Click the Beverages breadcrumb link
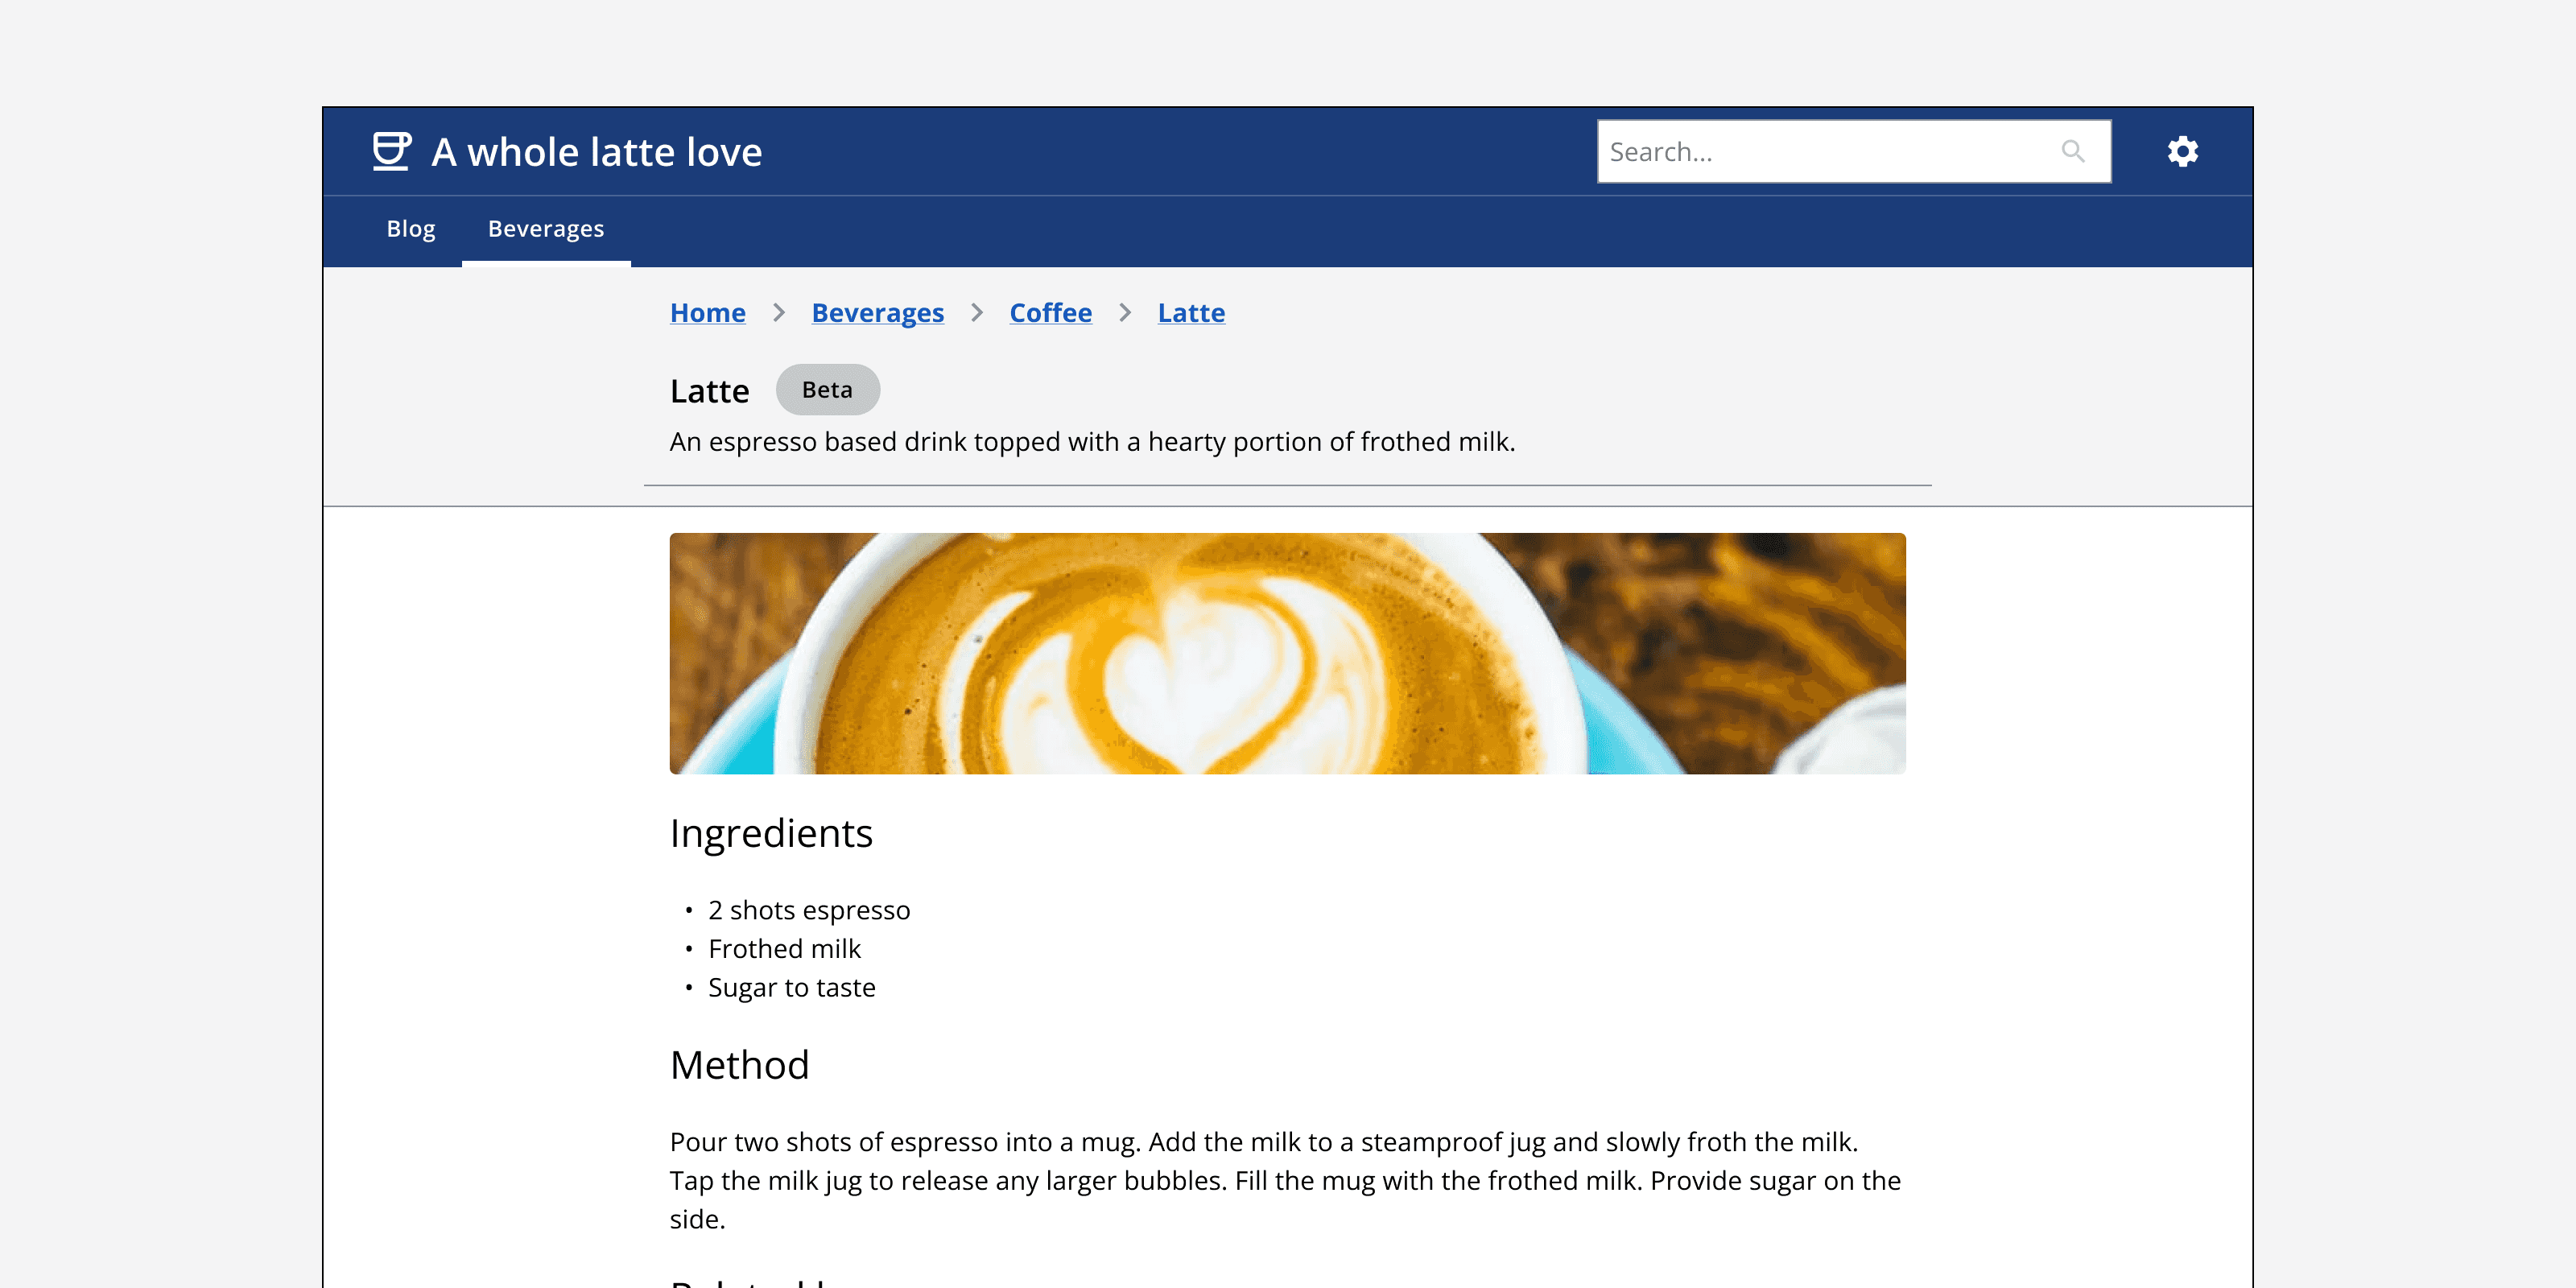The width and height of the screenshot is (2576, 1288). tap(877, 312)
